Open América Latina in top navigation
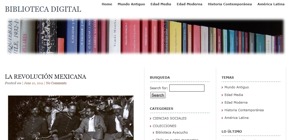The height and width of the screenshot is (140, 297). [x=271, y=4]
